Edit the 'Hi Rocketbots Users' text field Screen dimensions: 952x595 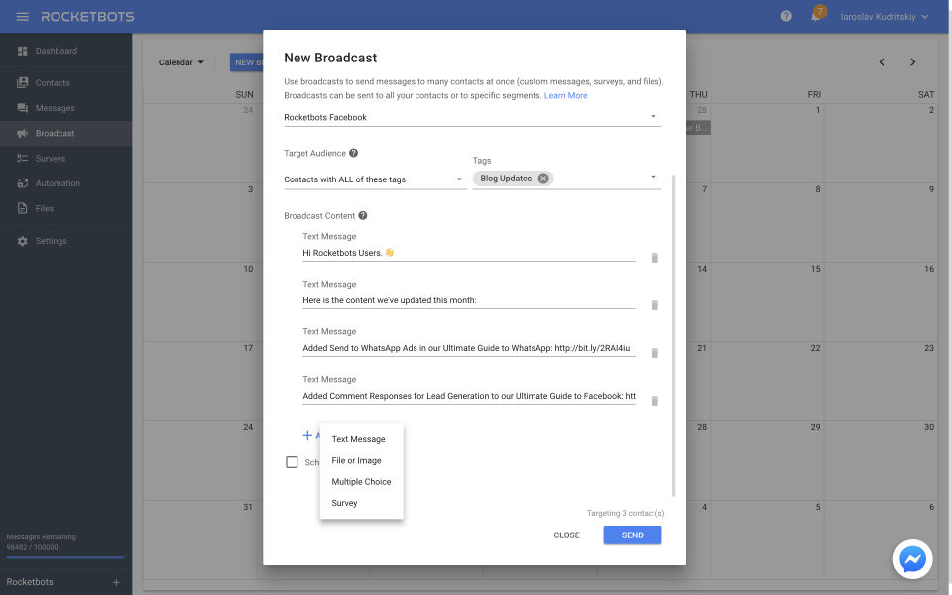(x=469, y=253)
